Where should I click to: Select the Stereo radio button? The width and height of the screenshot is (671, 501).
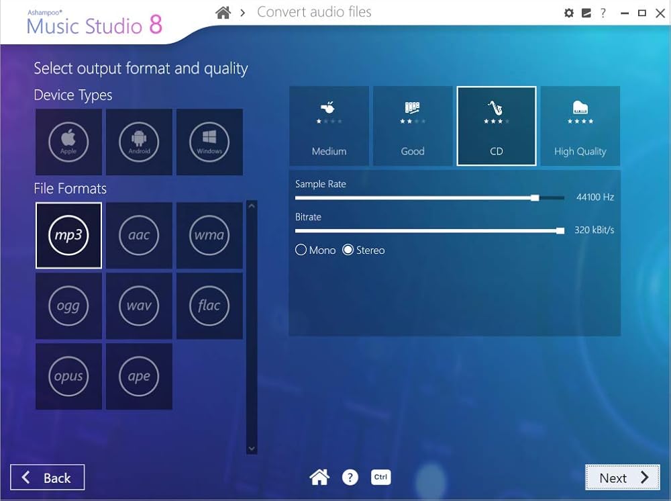click(348, 250)
